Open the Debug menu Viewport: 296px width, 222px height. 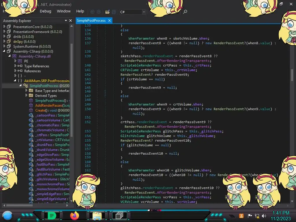click(45, 11)
